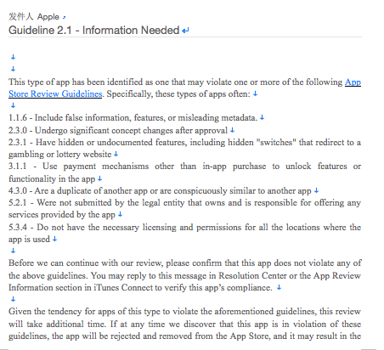384x350 pixels.
Task: Click the "Store Review Guidelines" underlined link text
Action: coord(55,93)
